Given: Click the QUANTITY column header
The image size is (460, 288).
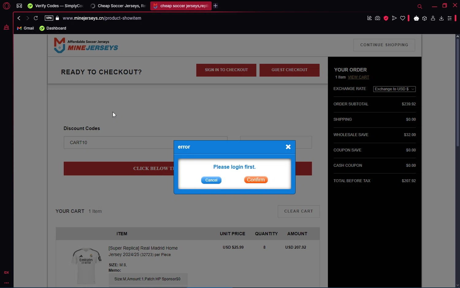Looking at the screenshot, I should click(x=266, y=234).
